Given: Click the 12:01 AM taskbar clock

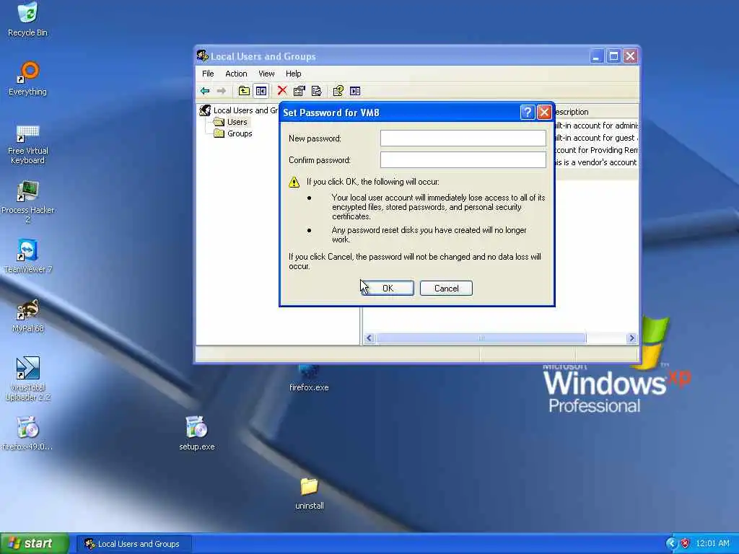Looking at the screenshot, I should click(x=712, y=543).
